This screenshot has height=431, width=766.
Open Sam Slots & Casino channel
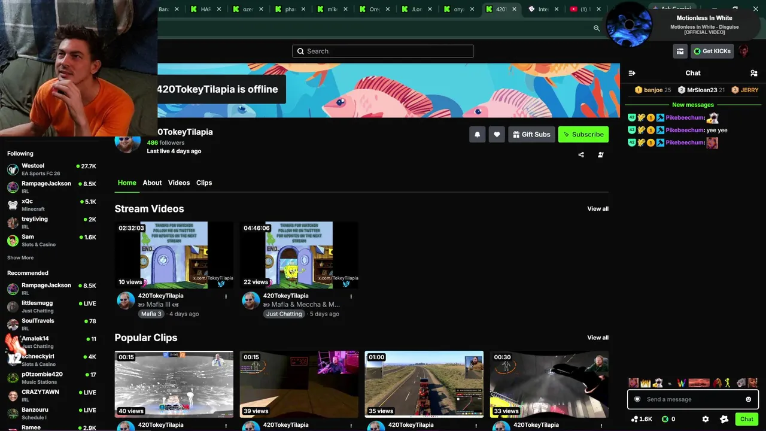51,241
